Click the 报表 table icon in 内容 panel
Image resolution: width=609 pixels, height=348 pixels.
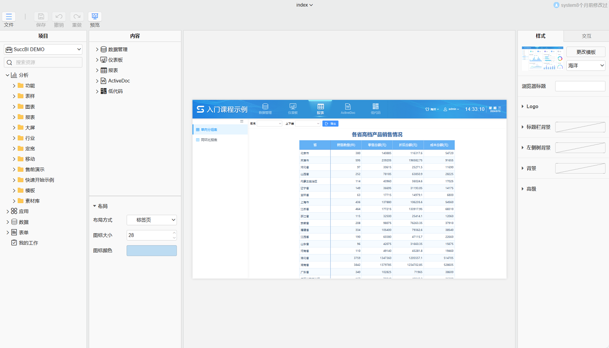[x=104, y=70]
